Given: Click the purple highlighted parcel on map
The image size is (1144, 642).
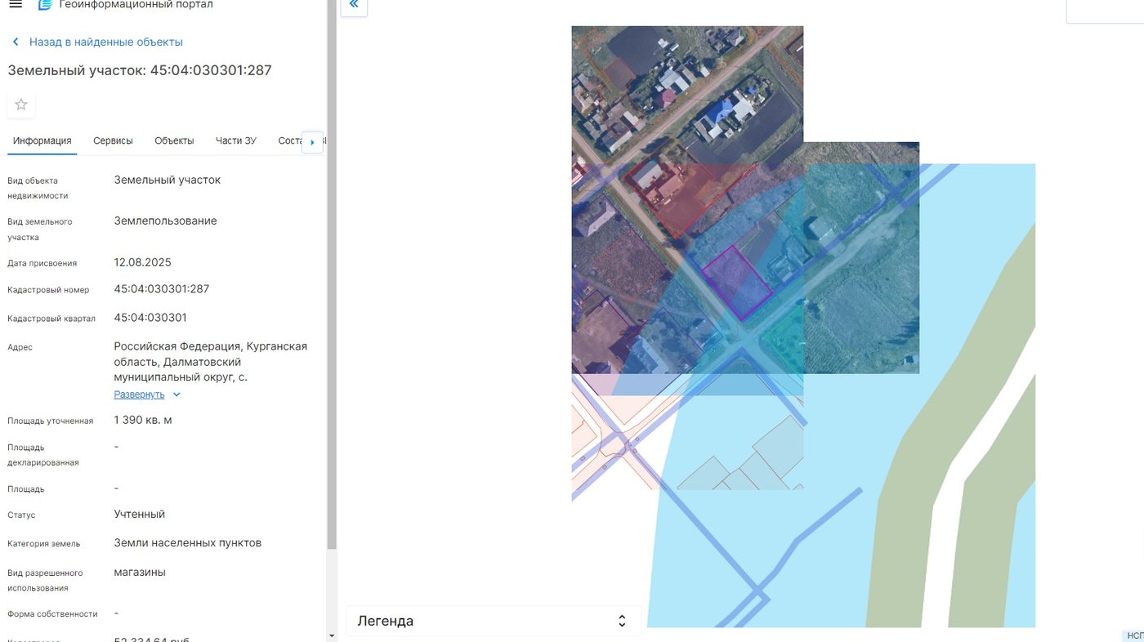Looking at the screenshot, I should click(737, 283).
